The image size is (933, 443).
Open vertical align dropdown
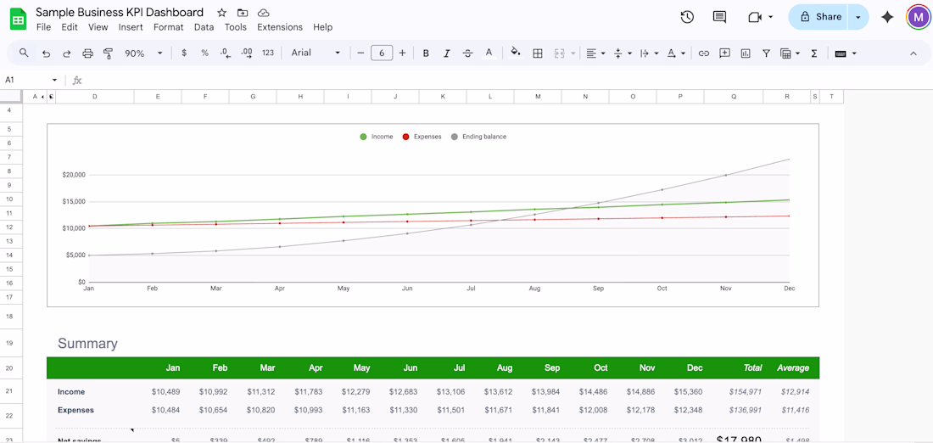[x=622, y=53]
